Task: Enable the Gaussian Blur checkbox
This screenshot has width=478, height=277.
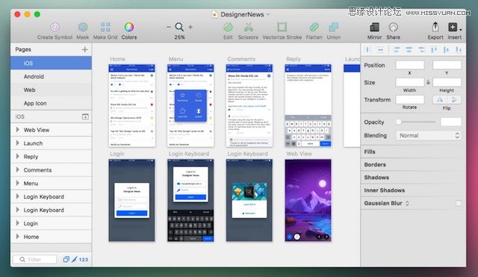Action: point(458,203)
